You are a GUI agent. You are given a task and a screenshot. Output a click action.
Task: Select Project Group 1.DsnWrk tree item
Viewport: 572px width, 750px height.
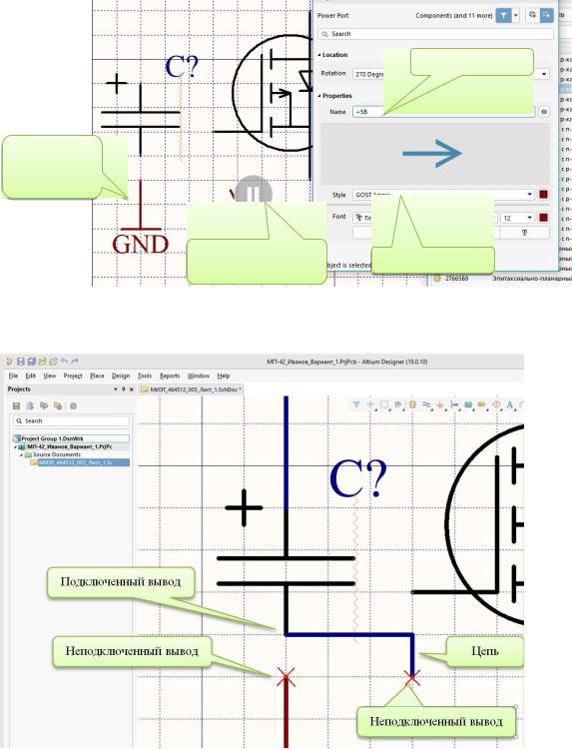(71, 438)
